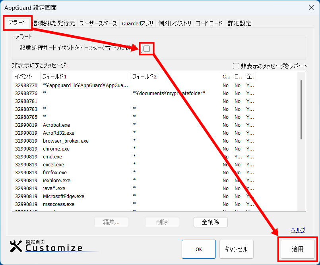Open the 信頼された発行元 tab
The width and height of the screenshot is (320, 265).
[54, 23]
